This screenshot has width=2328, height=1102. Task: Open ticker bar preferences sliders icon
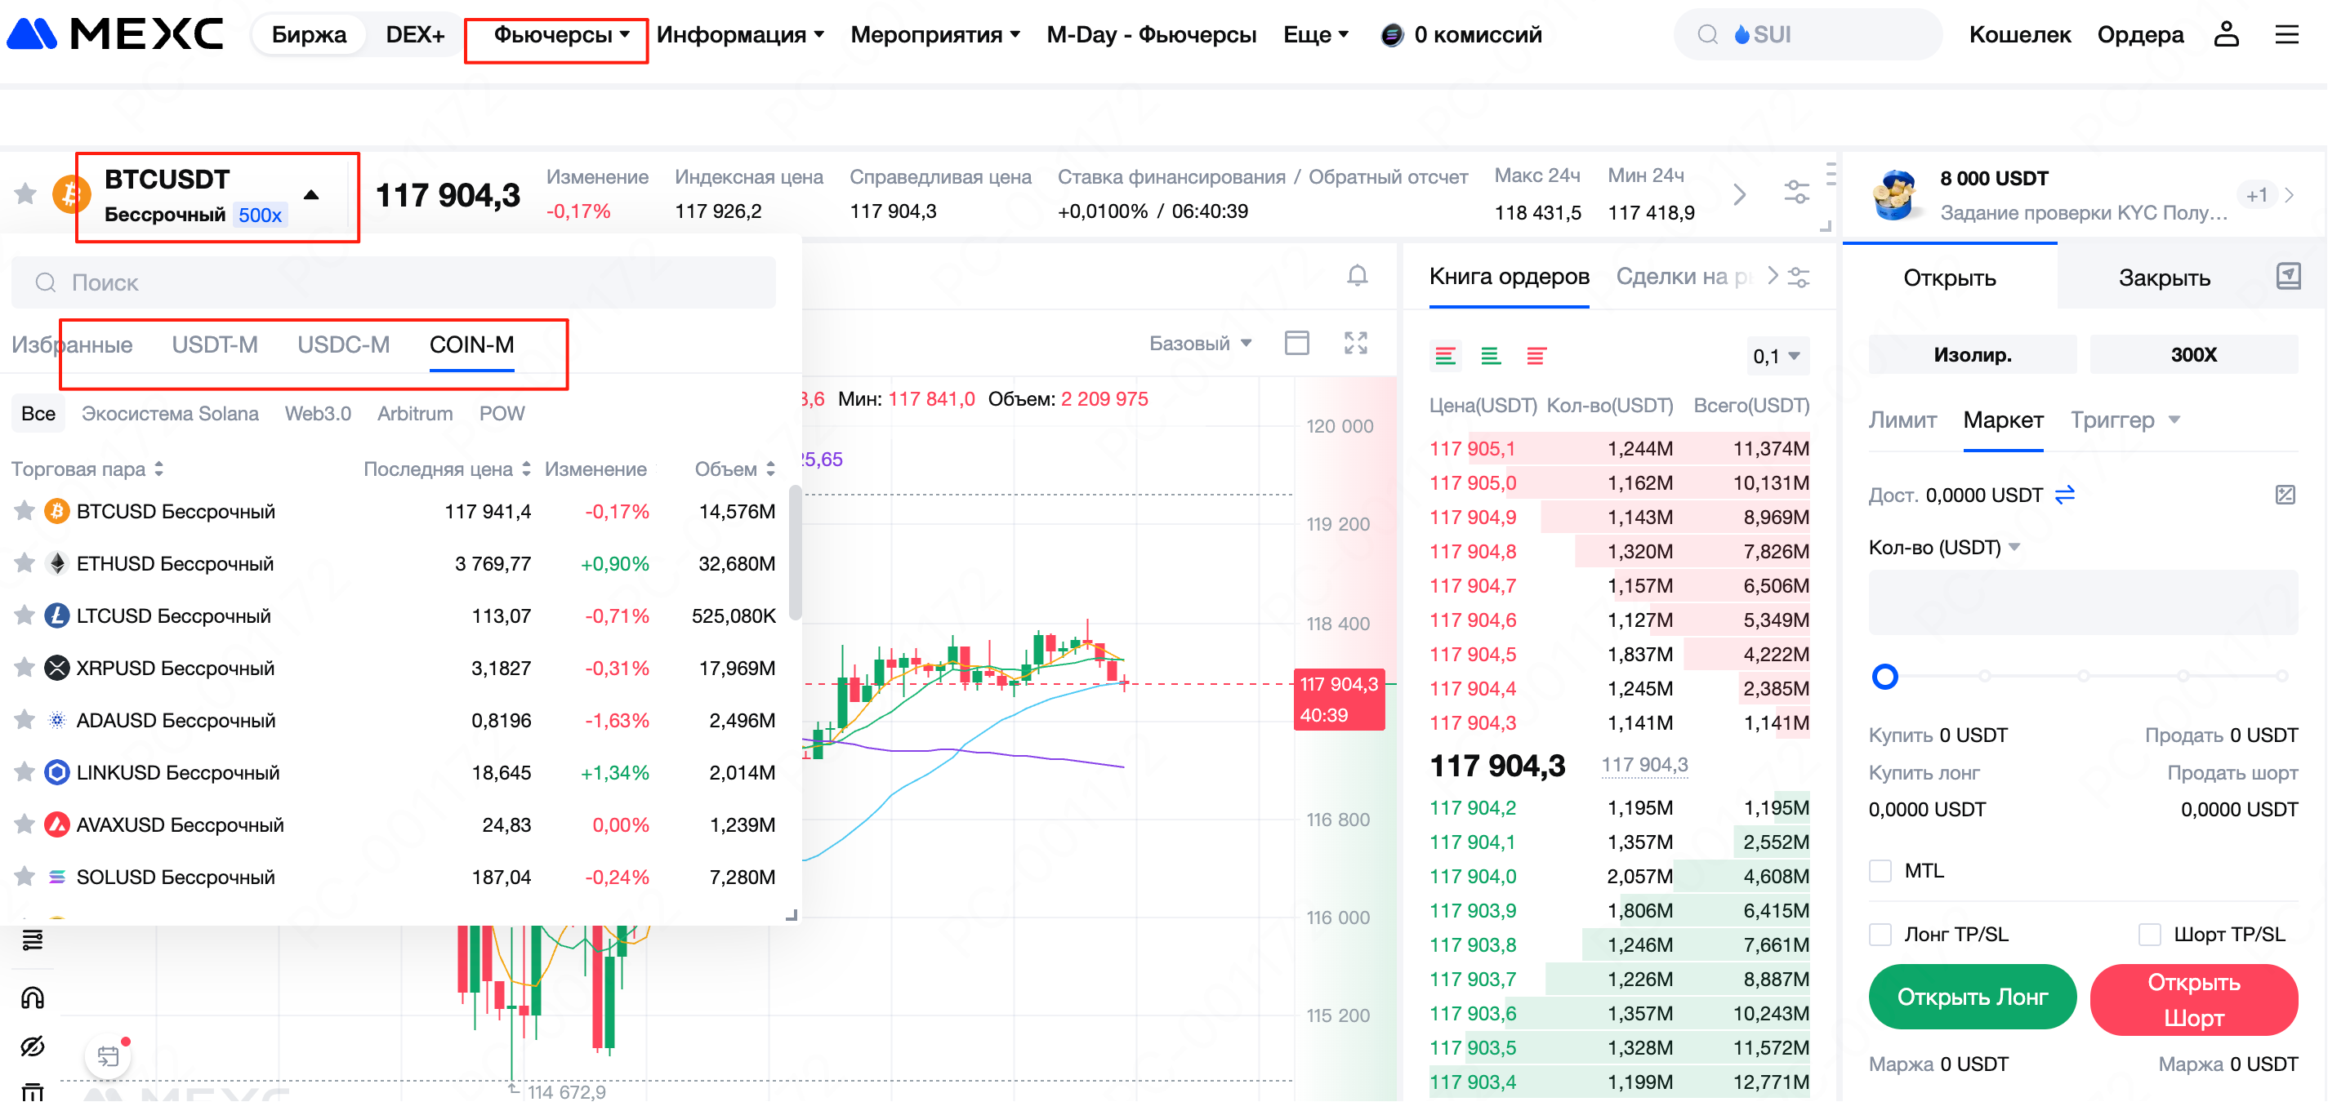pyautogui.click(x=1795, y=193)
